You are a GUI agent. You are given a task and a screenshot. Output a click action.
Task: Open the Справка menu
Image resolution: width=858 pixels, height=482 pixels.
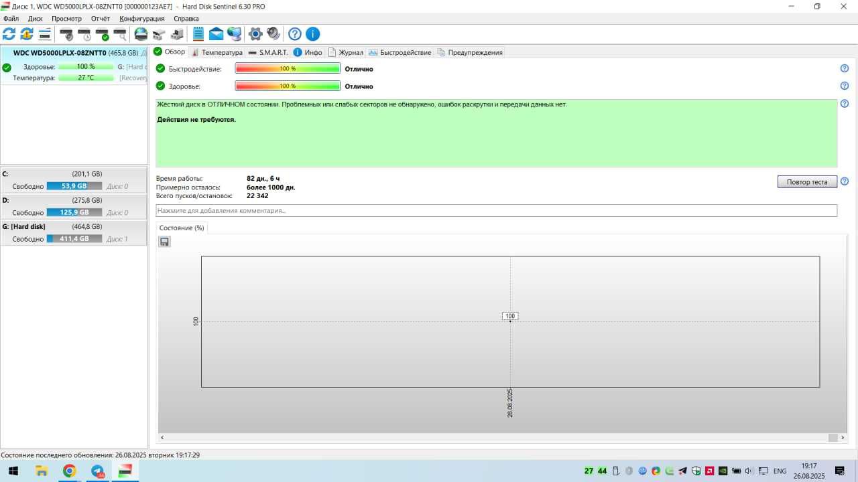pos(186,19)
